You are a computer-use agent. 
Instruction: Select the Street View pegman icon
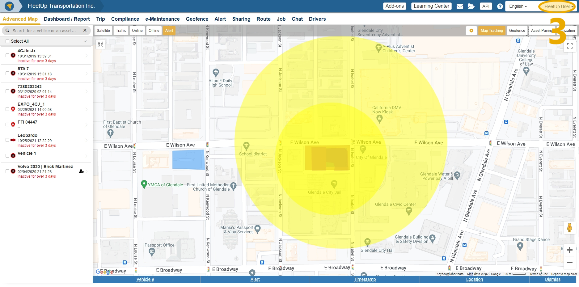[570, 228]
